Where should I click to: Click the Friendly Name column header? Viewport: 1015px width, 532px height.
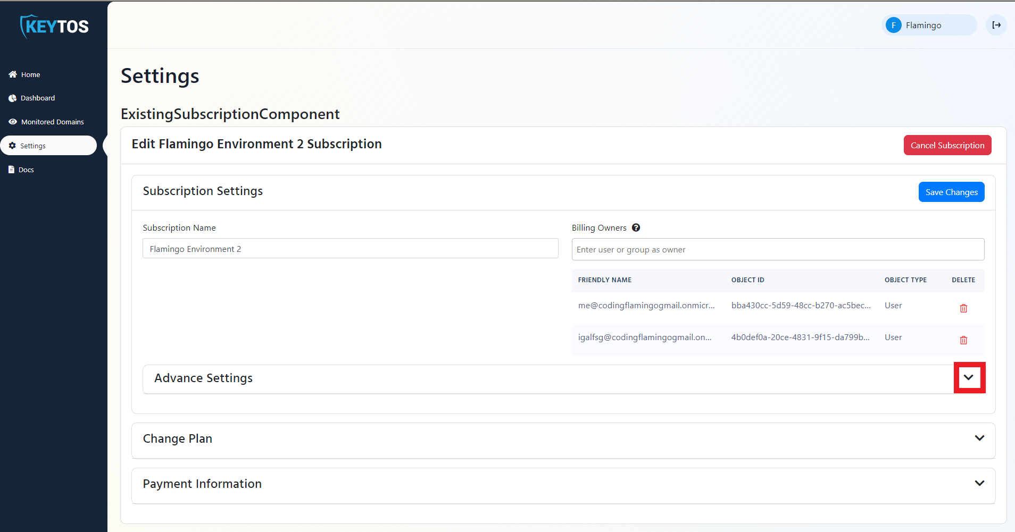pos(605,280)
